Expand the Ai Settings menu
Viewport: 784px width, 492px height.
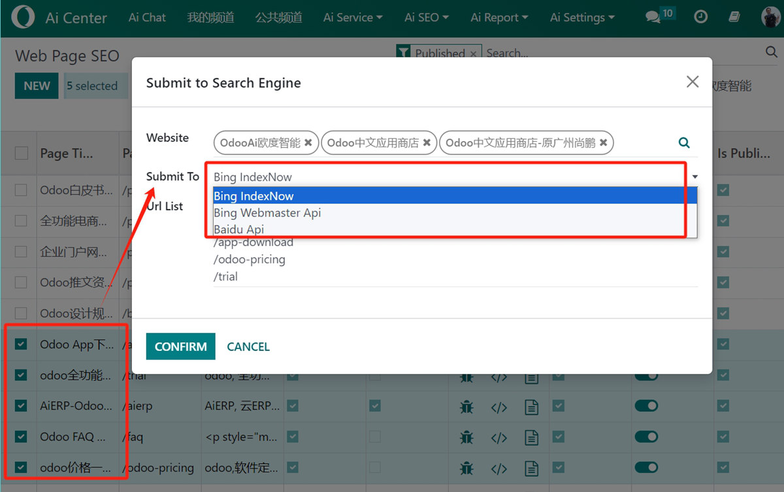(582, 18)
